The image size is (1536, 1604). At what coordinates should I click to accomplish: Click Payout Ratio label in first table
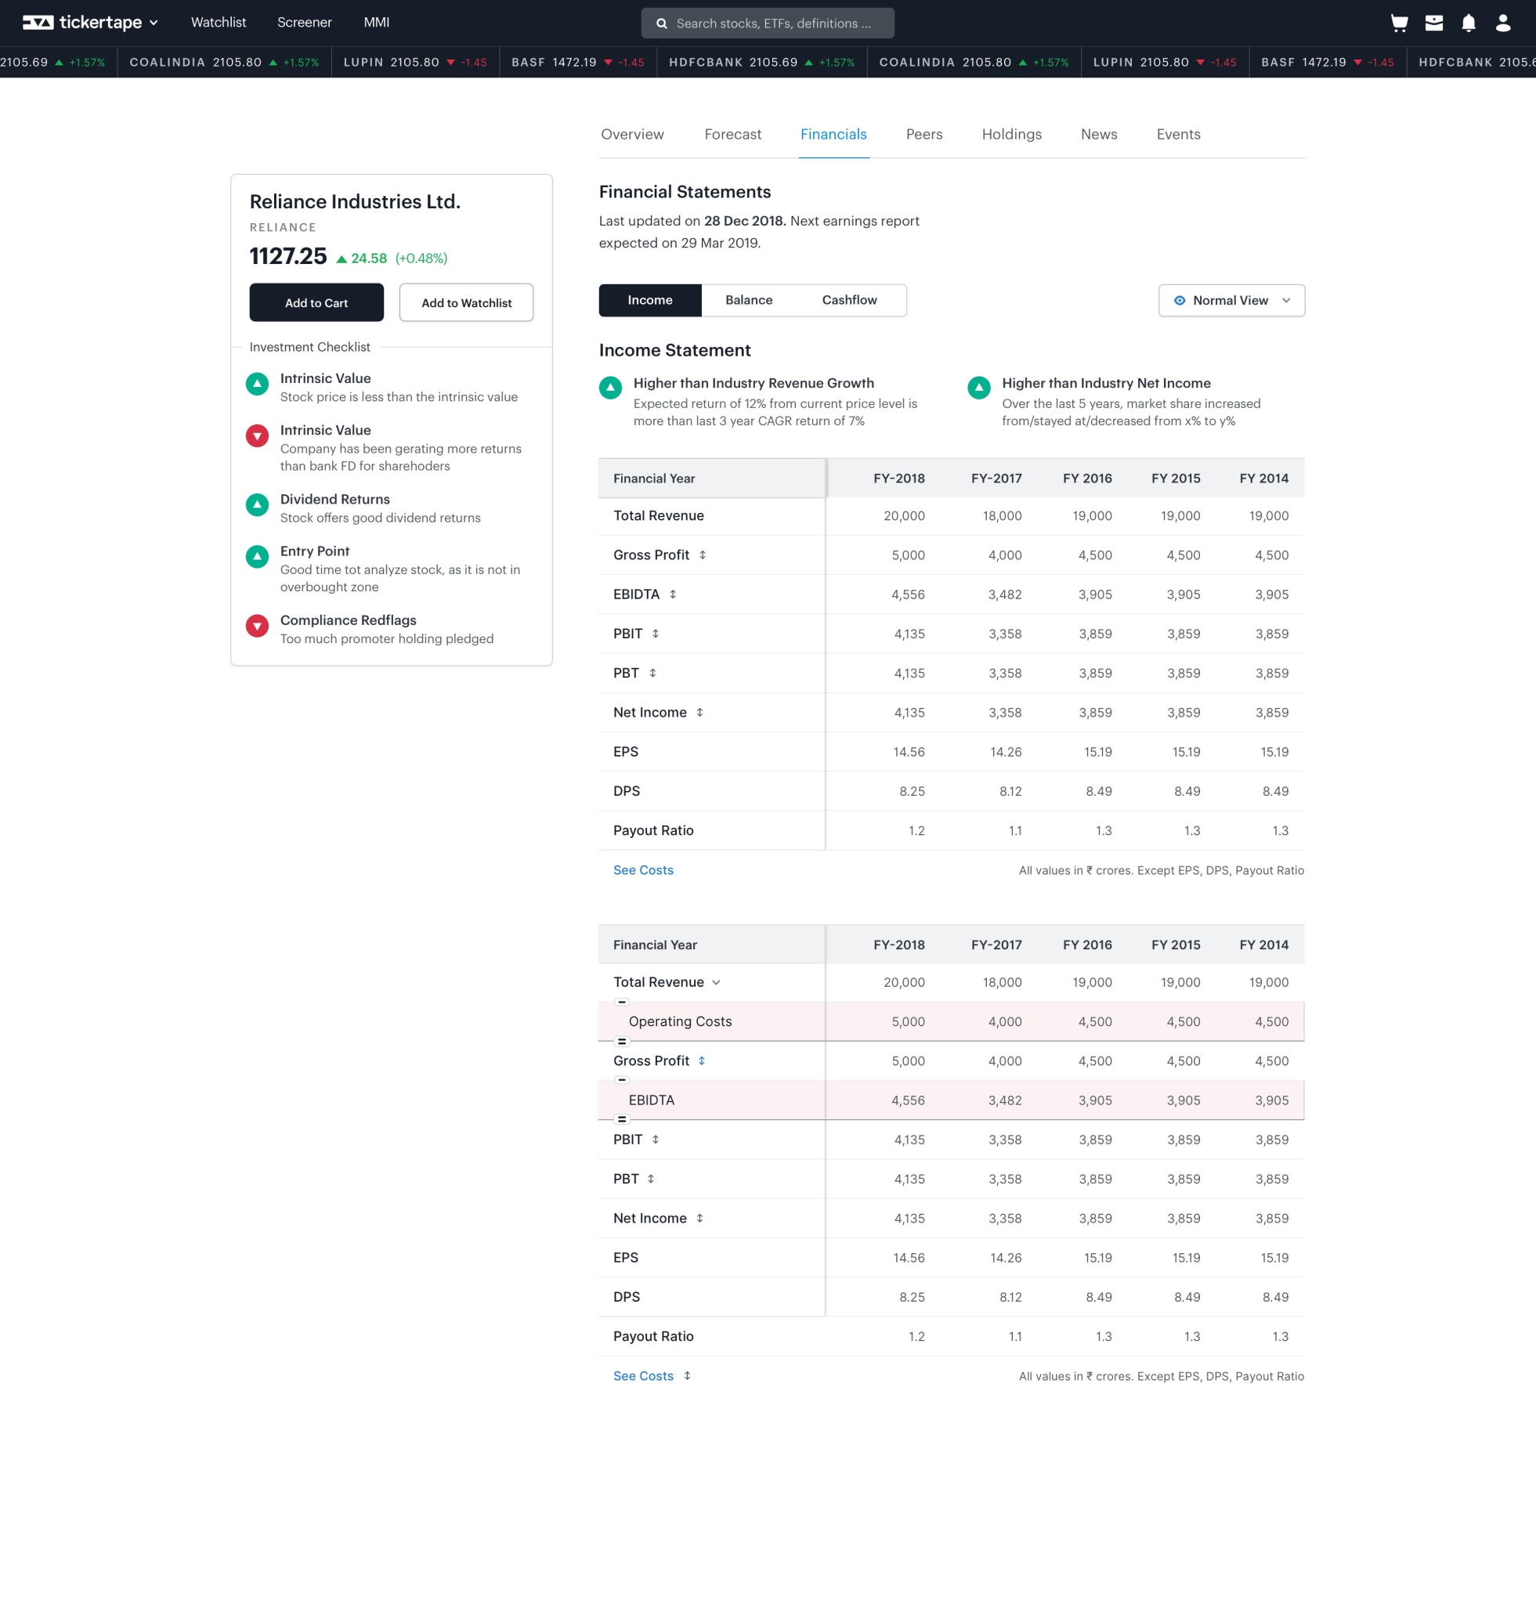pyautogui.click(x=653, y=831)
